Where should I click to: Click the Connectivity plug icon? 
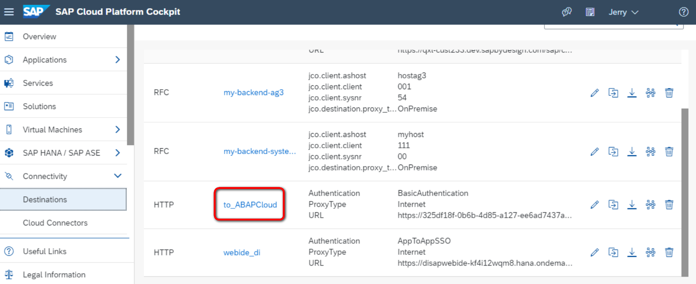coord(9,176)
